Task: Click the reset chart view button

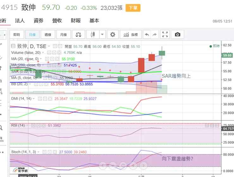Action: point(123,166)
